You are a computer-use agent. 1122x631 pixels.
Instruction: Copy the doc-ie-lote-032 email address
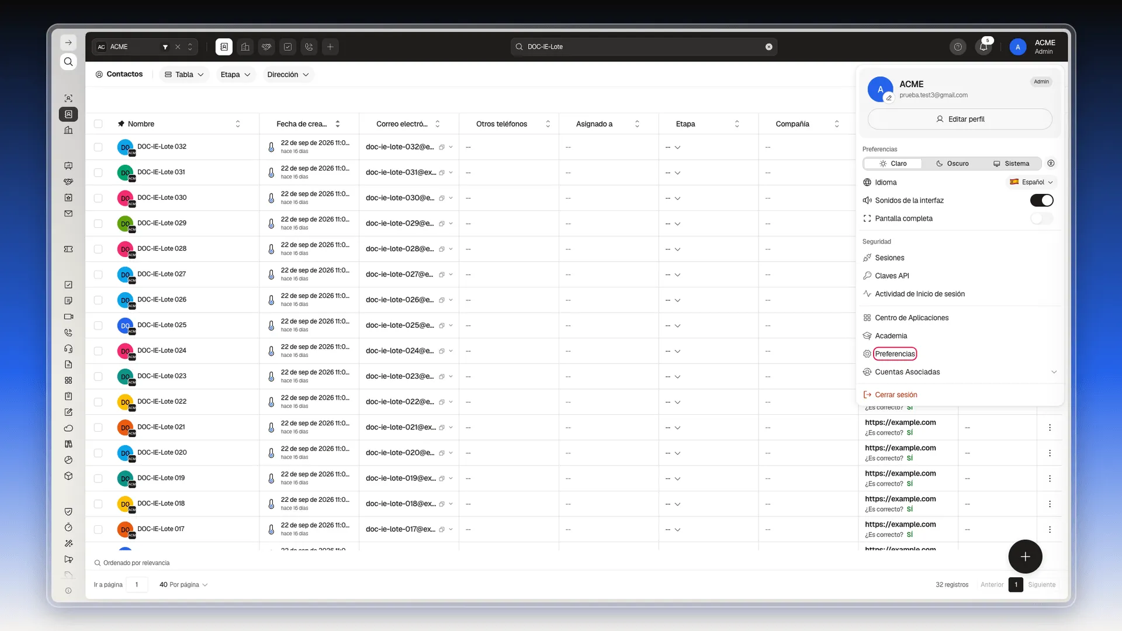click(442, 147)
